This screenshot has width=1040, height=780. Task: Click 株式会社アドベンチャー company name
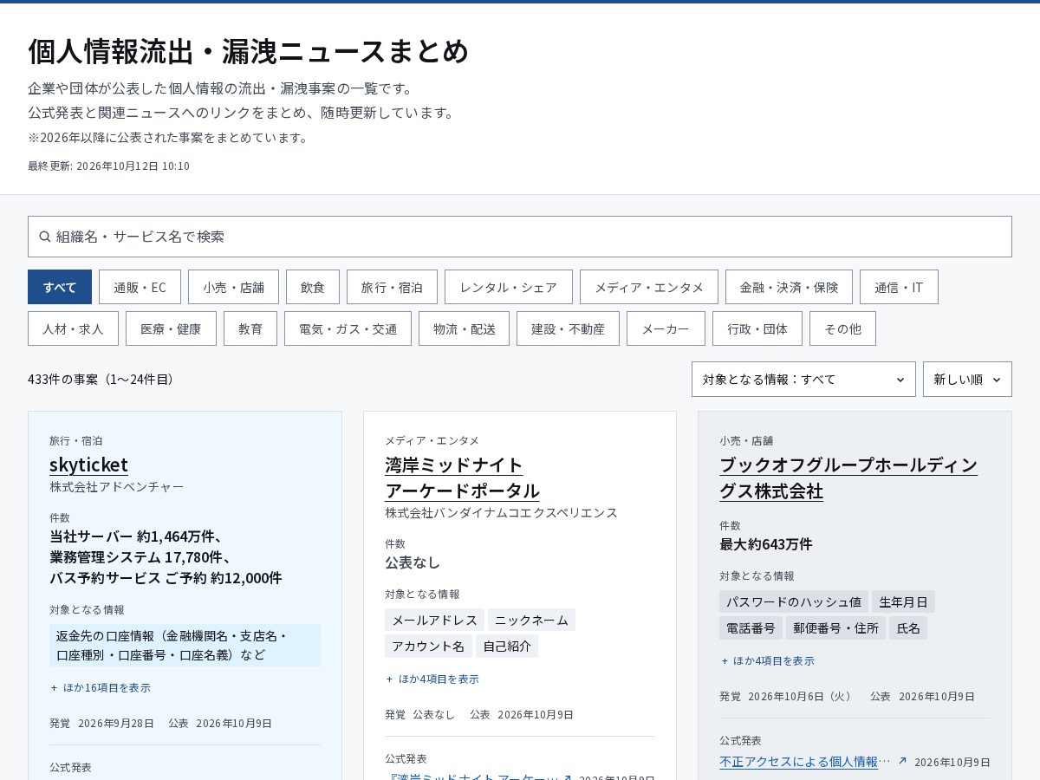point(117,486)
